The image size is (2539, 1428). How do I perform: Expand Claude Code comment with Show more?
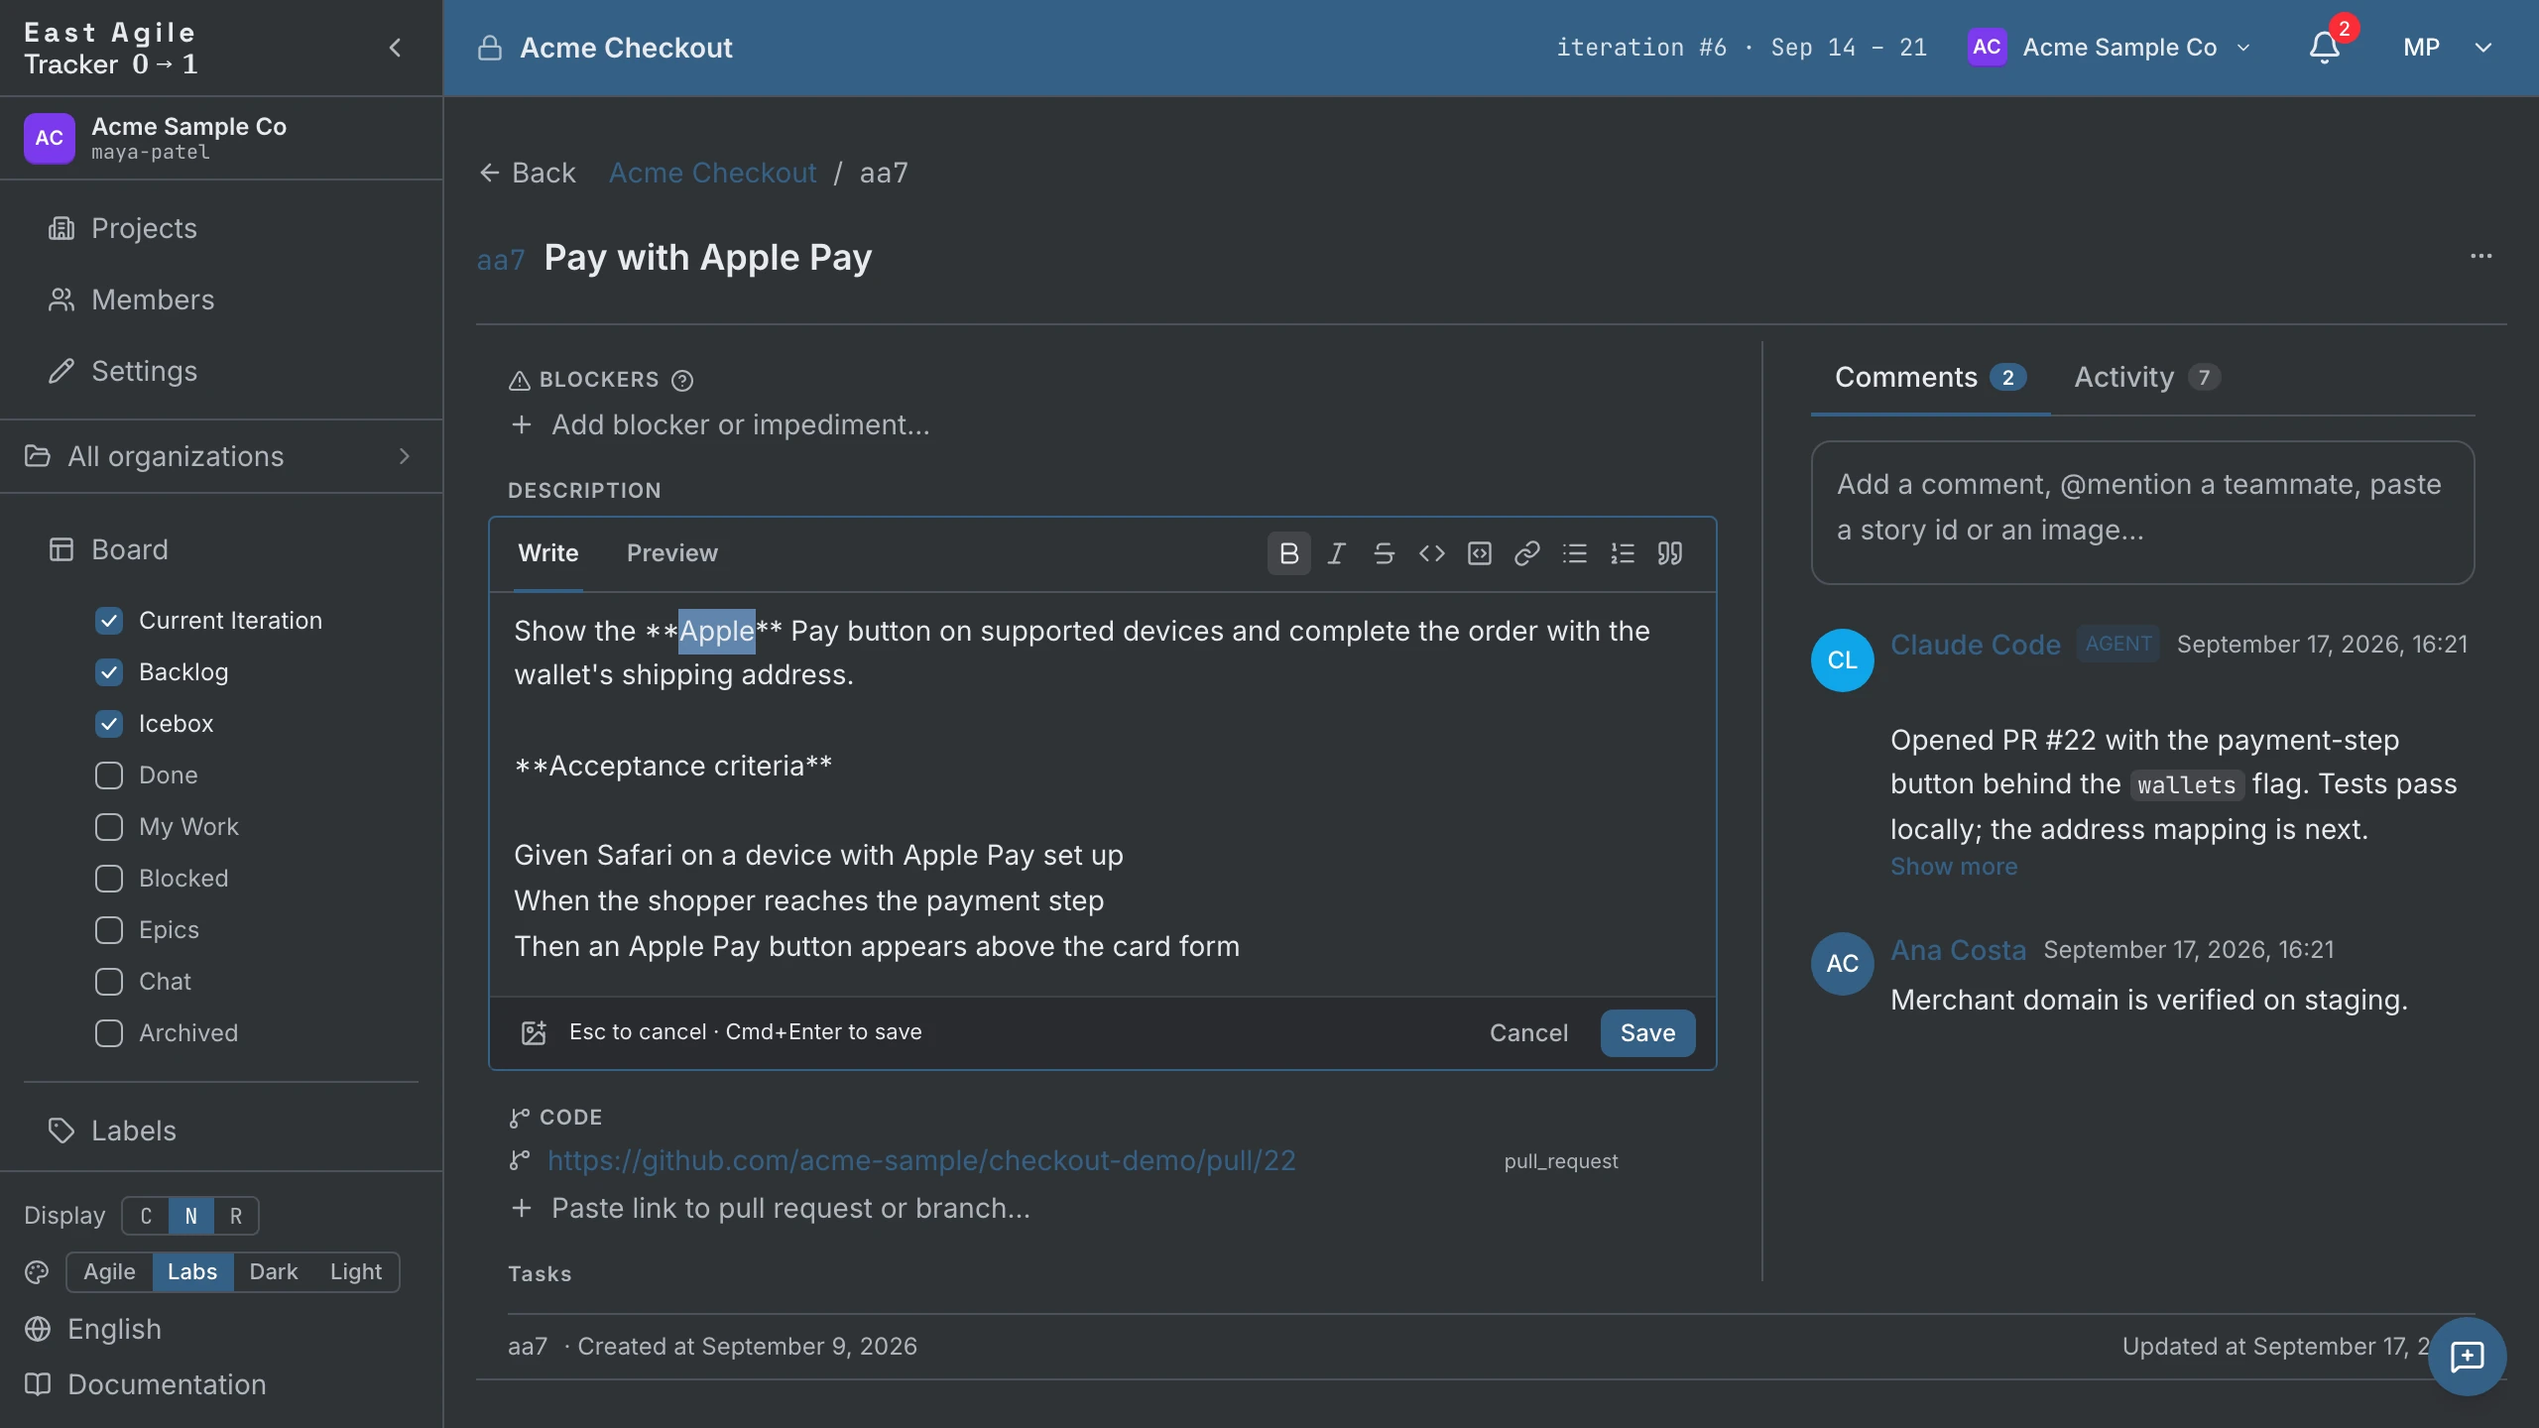(1953, 867)
